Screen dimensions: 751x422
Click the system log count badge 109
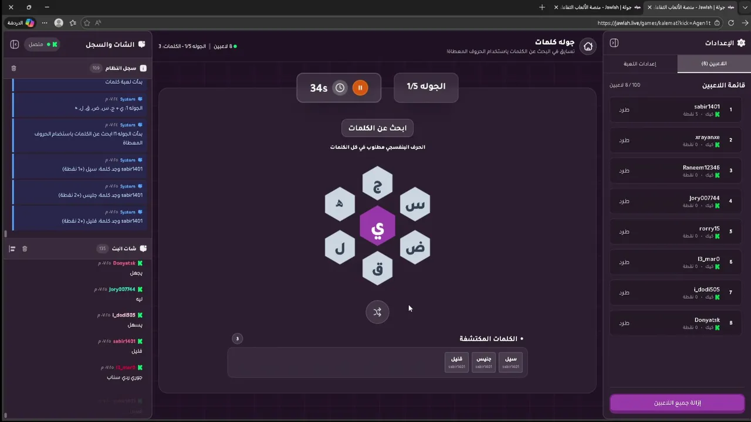pyautogui.click(x=96, y=68)
